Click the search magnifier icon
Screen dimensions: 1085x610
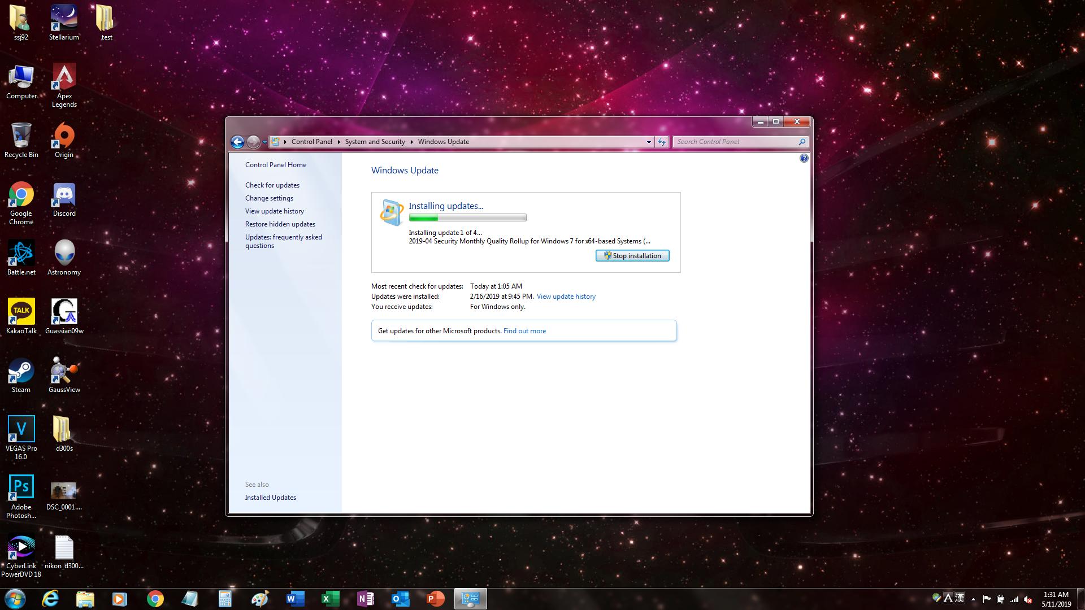pos(801,142)
